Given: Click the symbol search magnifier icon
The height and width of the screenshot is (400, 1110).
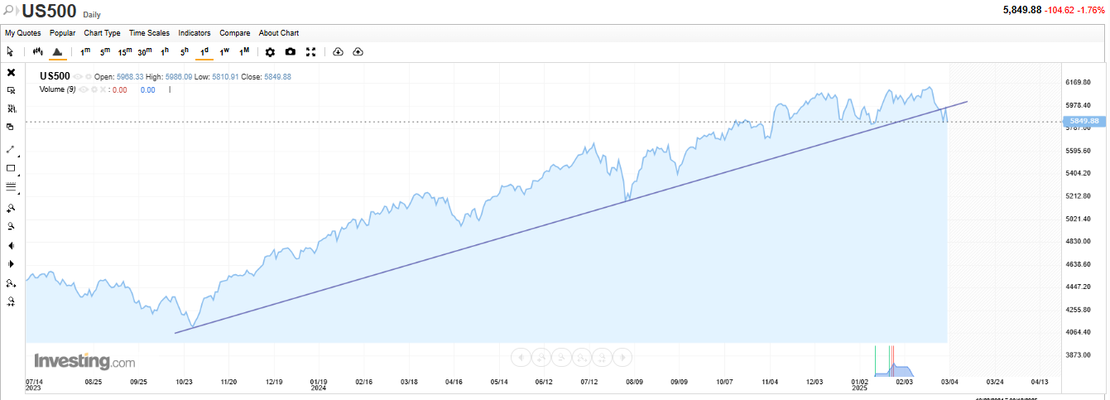Looking at the screenshot, I should pos(10,12).
